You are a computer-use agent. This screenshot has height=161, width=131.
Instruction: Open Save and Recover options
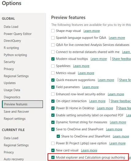pyautogui.click(x=16, y=111)
